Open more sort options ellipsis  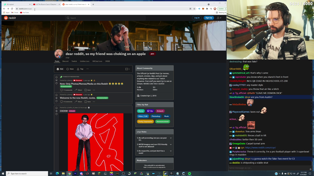(x=87, y=69)
